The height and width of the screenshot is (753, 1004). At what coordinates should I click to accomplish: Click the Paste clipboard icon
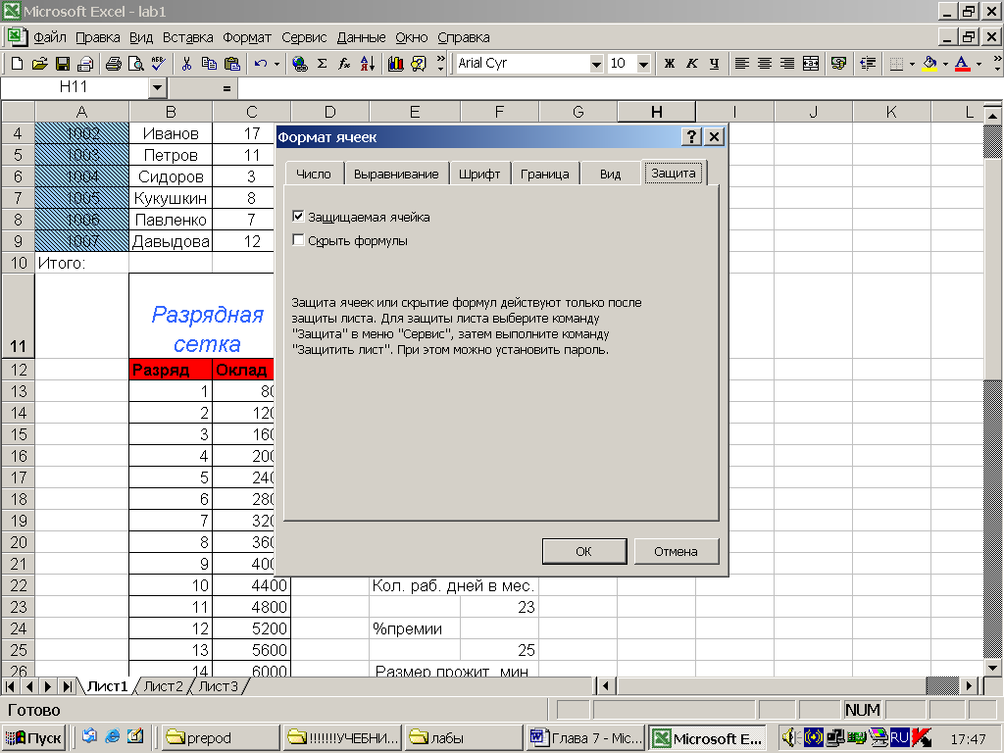point(231,64)
